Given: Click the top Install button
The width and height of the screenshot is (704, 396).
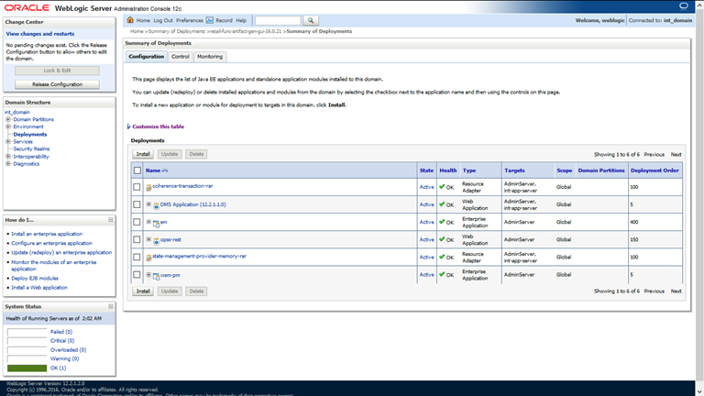Looking at the screenshot, I should (143, 154).
